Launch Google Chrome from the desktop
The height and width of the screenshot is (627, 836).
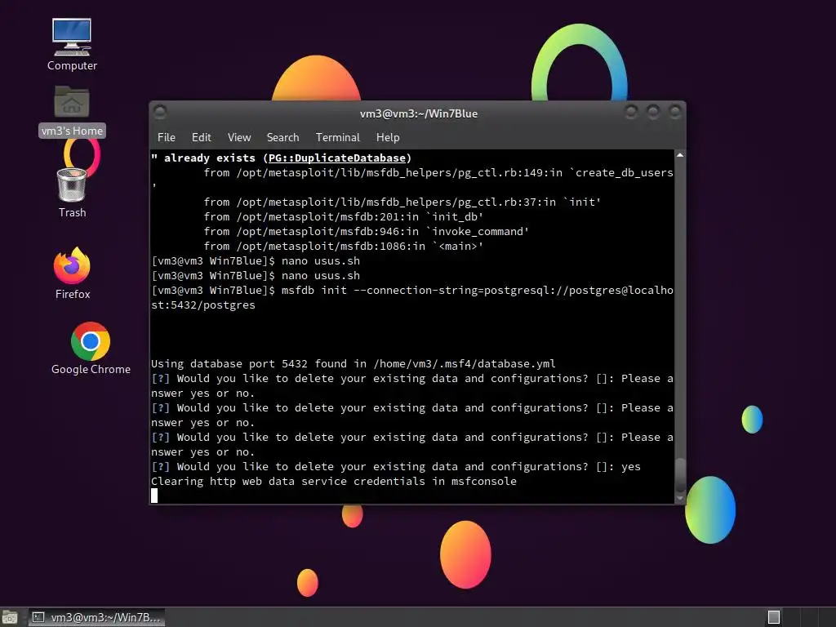91,349
